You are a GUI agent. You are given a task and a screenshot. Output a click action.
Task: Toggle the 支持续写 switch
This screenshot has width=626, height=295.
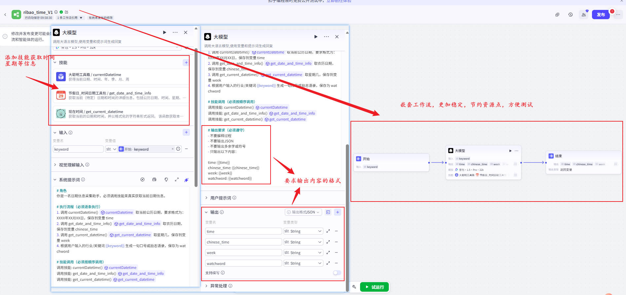(337, 273)
